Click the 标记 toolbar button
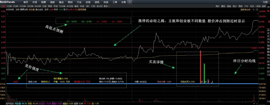This screenshot has height=105, width=270. pyautogui.click(x=252, y=6)
